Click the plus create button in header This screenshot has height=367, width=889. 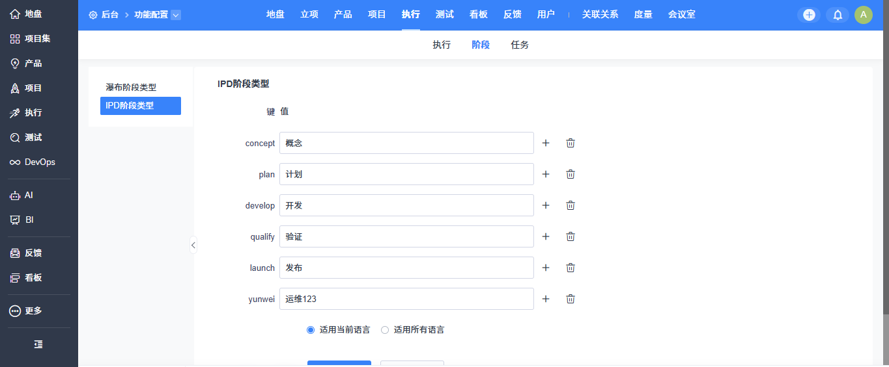pos(809,15)
